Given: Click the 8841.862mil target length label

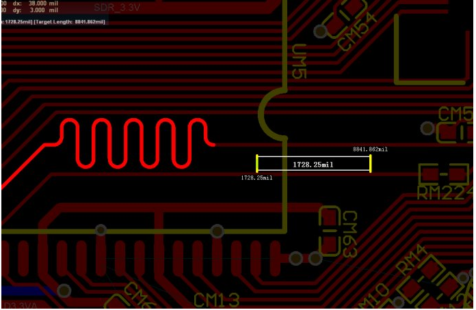Looking at the screenshot, I should (370, 149).
